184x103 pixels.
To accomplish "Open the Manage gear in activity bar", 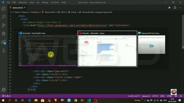I will pos(4,90).
